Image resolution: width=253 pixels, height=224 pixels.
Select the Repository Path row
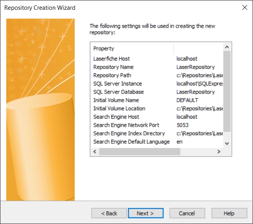157,75
